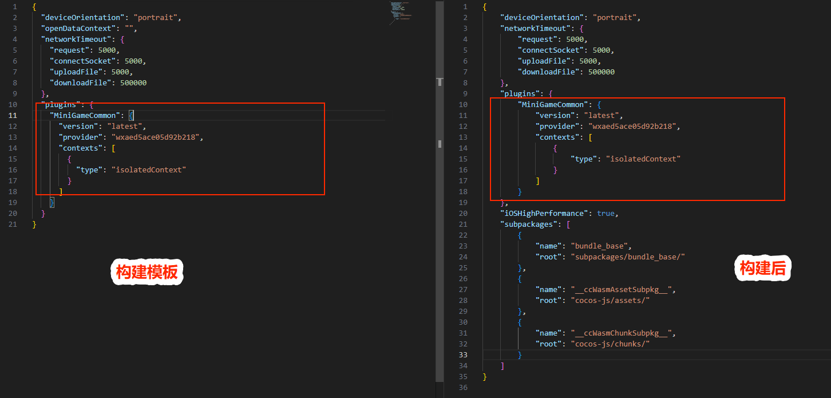Select "__ccWasmAssetSubpkg__" name value
The height and width of the screenshot is (398, 831).
623,289
